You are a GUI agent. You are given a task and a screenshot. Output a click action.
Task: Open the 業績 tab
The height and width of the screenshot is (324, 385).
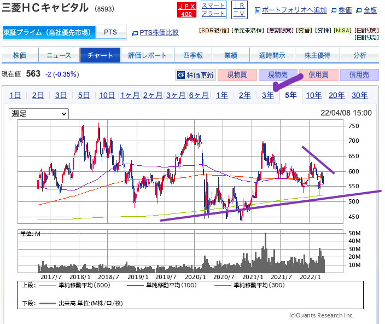(x=231, y=55)
